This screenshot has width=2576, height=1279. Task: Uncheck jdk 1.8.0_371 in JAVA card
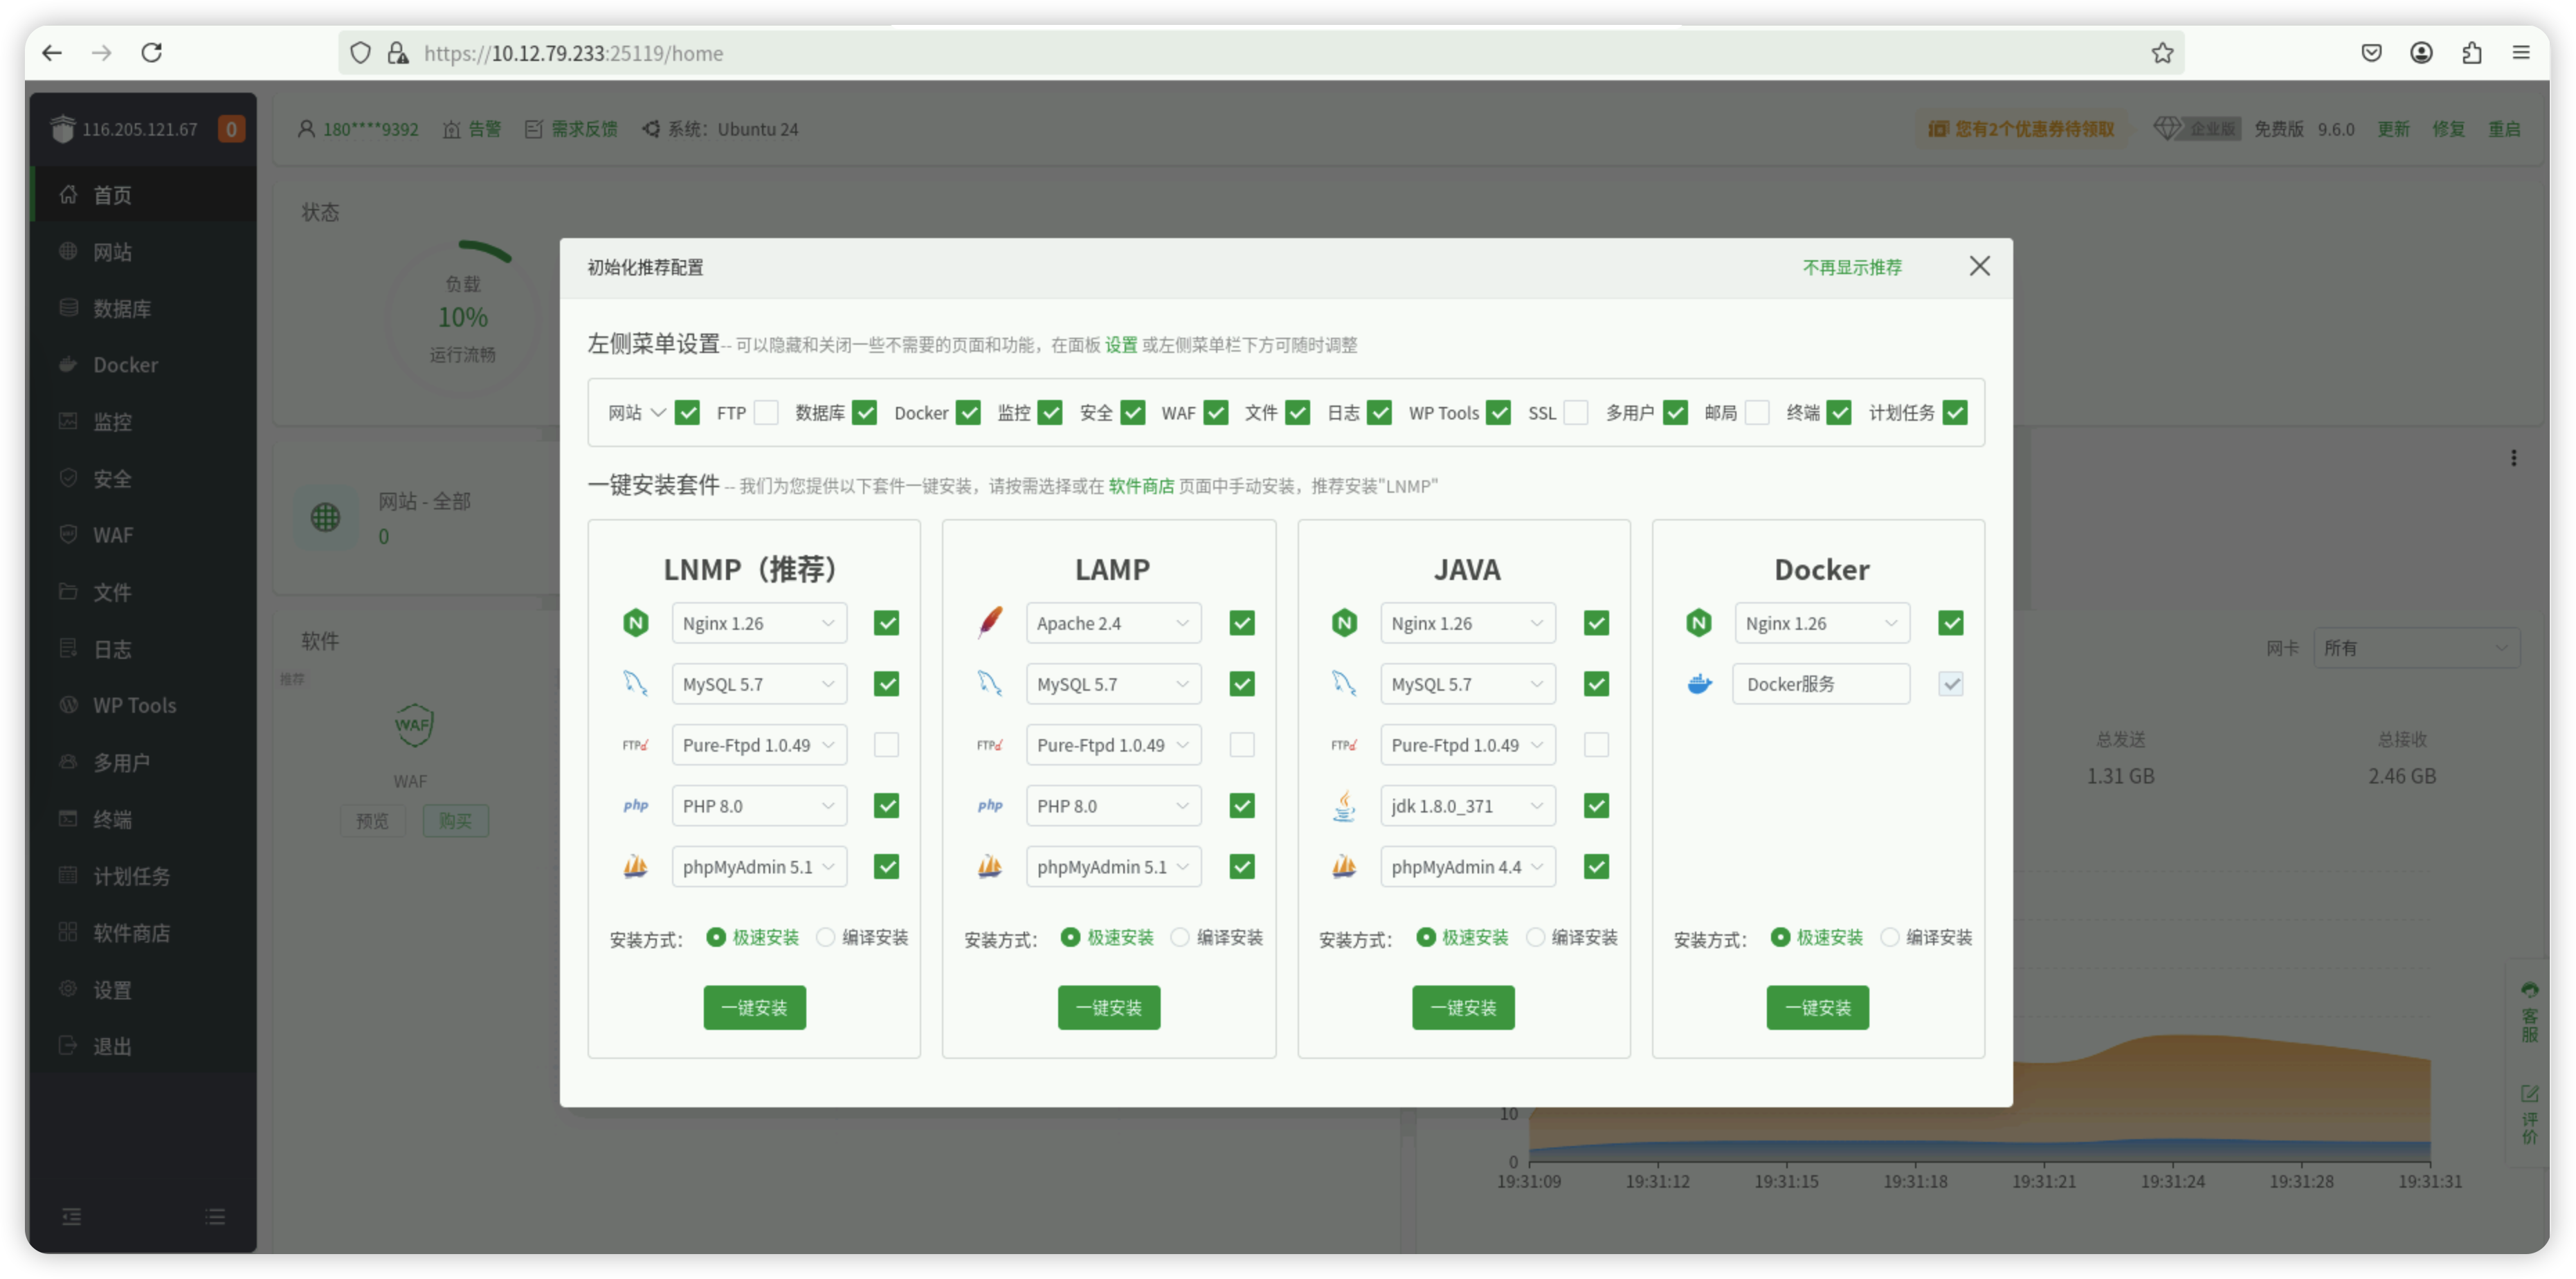(1596, 806)
